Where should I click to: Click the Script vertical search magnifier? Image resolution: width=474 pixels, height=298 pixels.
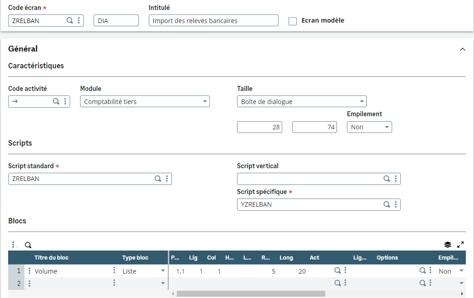point(387,179)
